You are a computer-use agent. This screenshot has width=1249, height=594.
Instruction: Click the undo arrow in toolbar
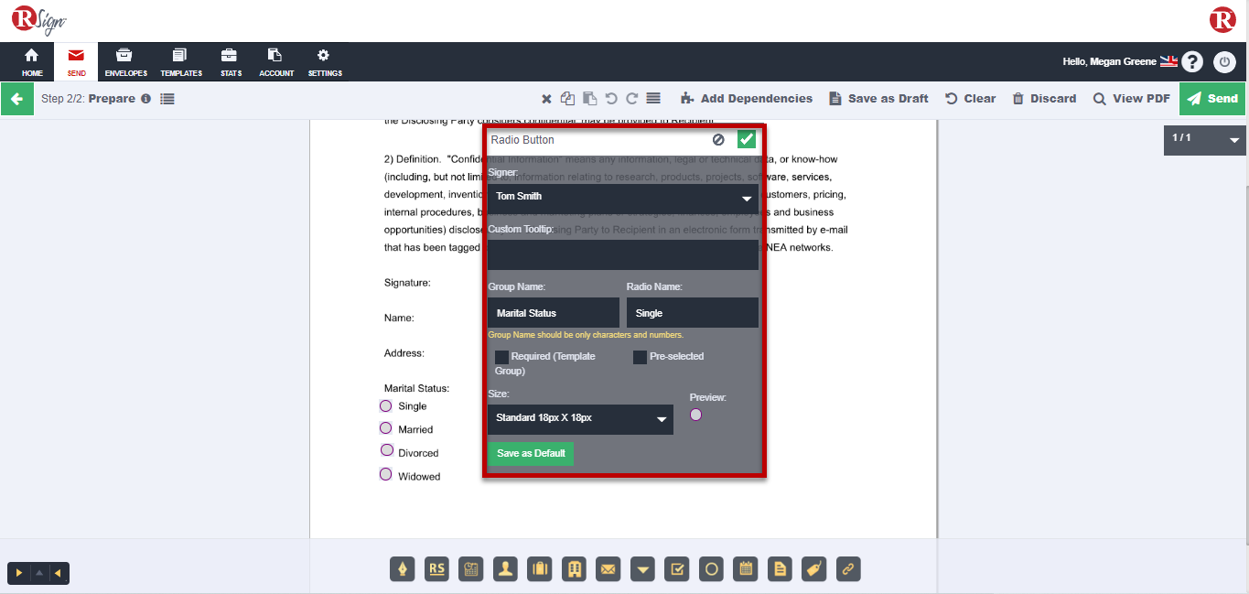(x=611, y=99)
